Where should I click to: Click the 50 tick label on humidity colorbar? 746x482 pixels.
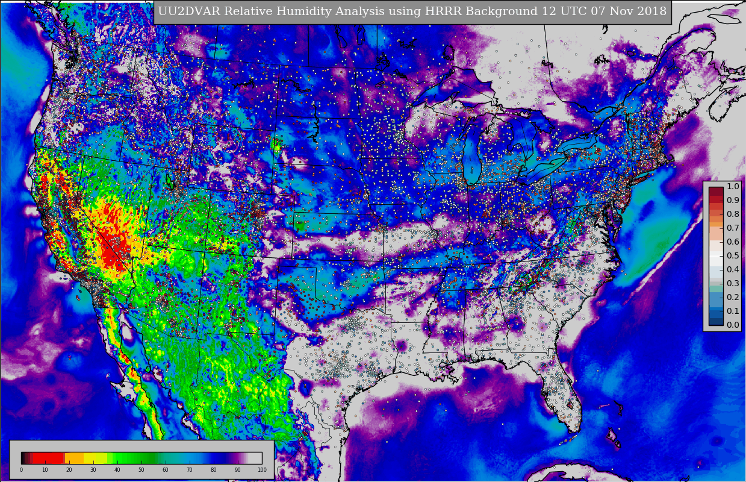[x=141, y=470]
